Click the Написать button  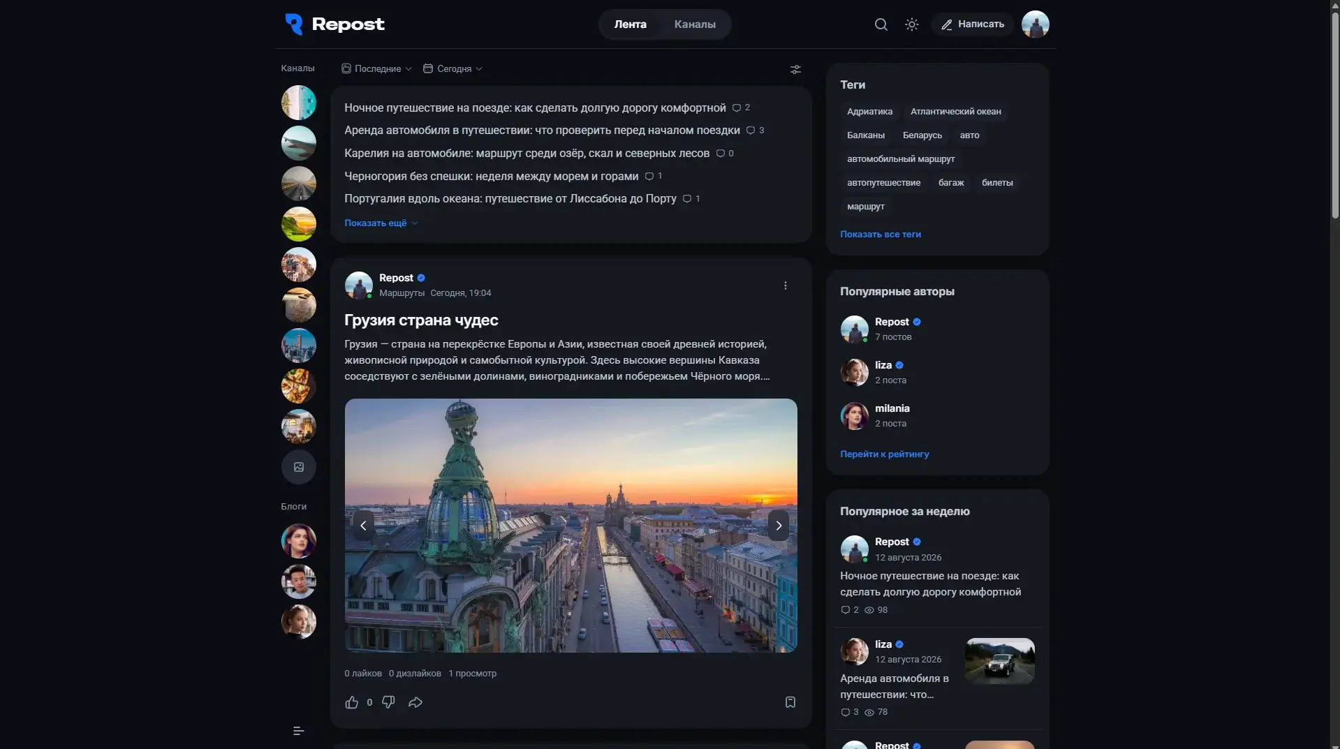(972, 24)
